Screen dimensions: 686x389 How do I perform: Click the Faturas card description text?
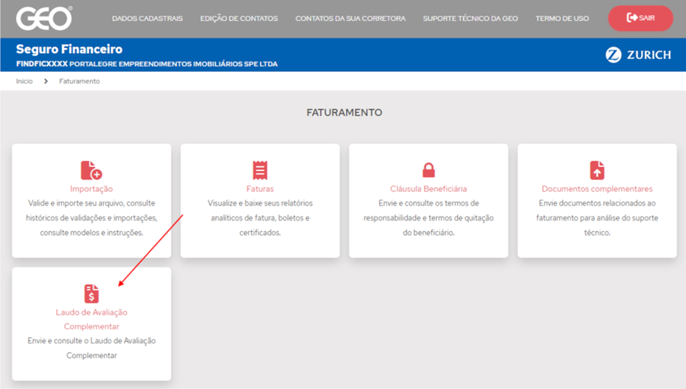260,217
